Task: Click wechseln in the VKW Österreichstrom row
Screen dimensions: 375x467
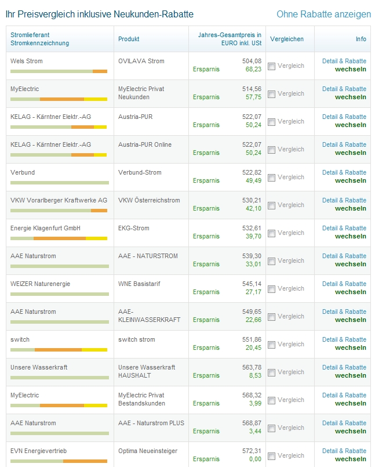Action: (350, 208)
